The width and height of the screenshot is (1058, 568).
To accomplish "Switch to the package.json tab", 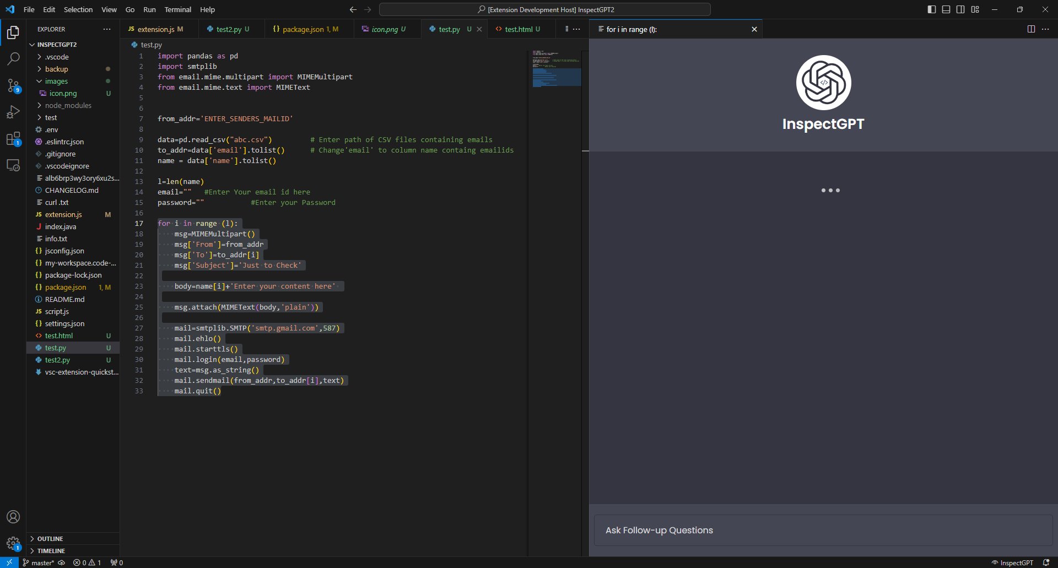I will [310, 29].
